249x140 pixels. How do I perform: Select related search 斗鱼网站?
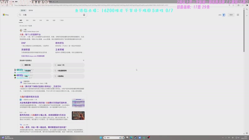[68, 76]
